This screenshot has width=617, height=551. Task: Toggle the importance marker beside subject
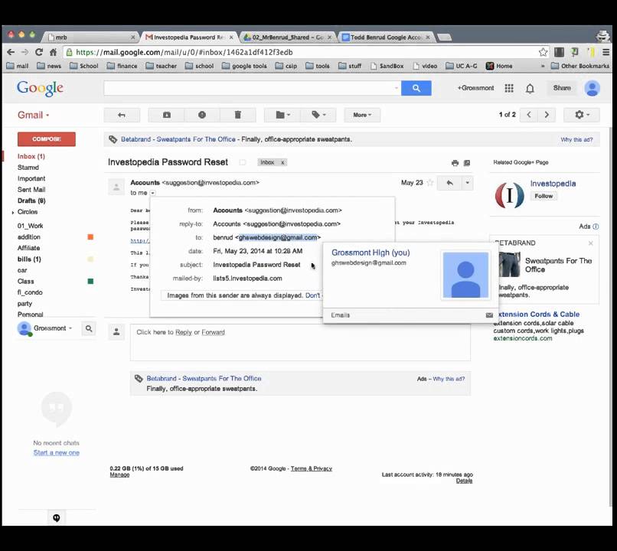pos(243,162)
